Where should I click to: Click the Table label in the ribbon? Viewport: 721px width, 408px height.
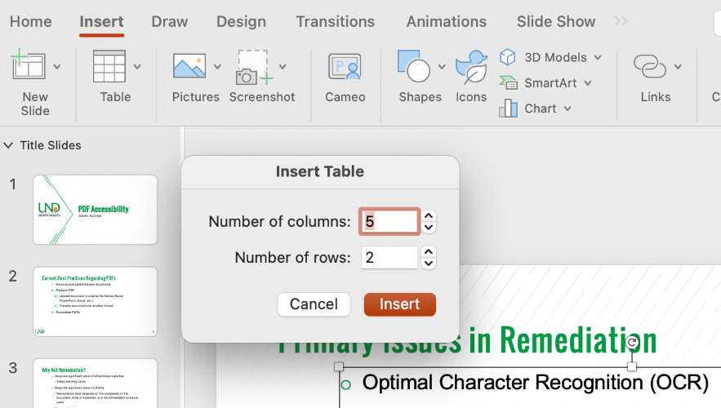pyautogui.click(x=115, y=97)
